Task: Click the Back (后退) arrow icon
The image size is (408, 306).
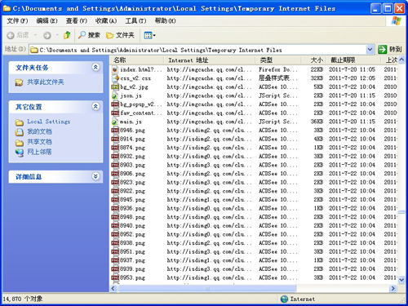Action: (11, 35)
